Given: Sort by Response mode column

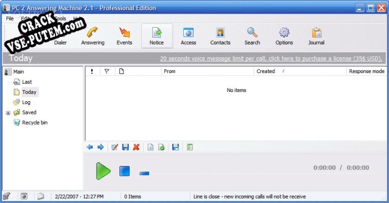Looking at the screenshot, I should 367,72.
